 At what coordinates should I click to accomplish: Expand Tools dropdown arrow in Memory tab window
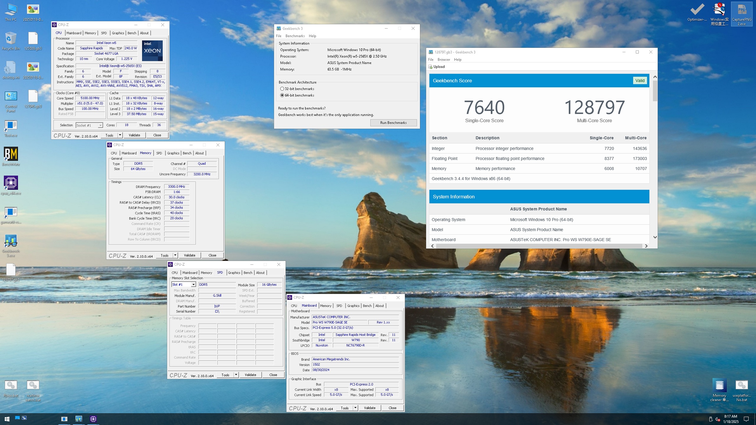pyautogui.click(x=175, y=255)
